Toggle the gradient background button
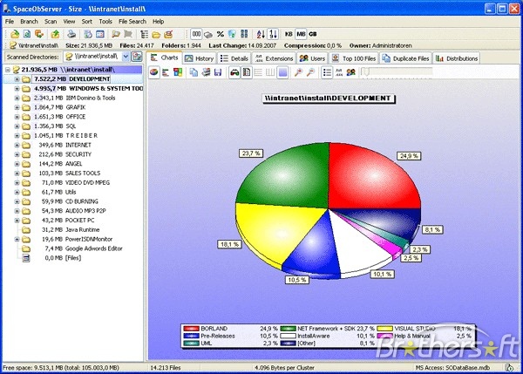 282,72
